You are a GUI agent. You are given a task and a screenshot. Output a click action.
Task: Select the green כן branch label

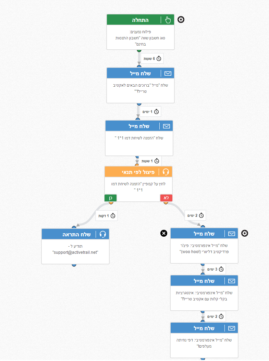pyautogui.click(x=111, y=198)
